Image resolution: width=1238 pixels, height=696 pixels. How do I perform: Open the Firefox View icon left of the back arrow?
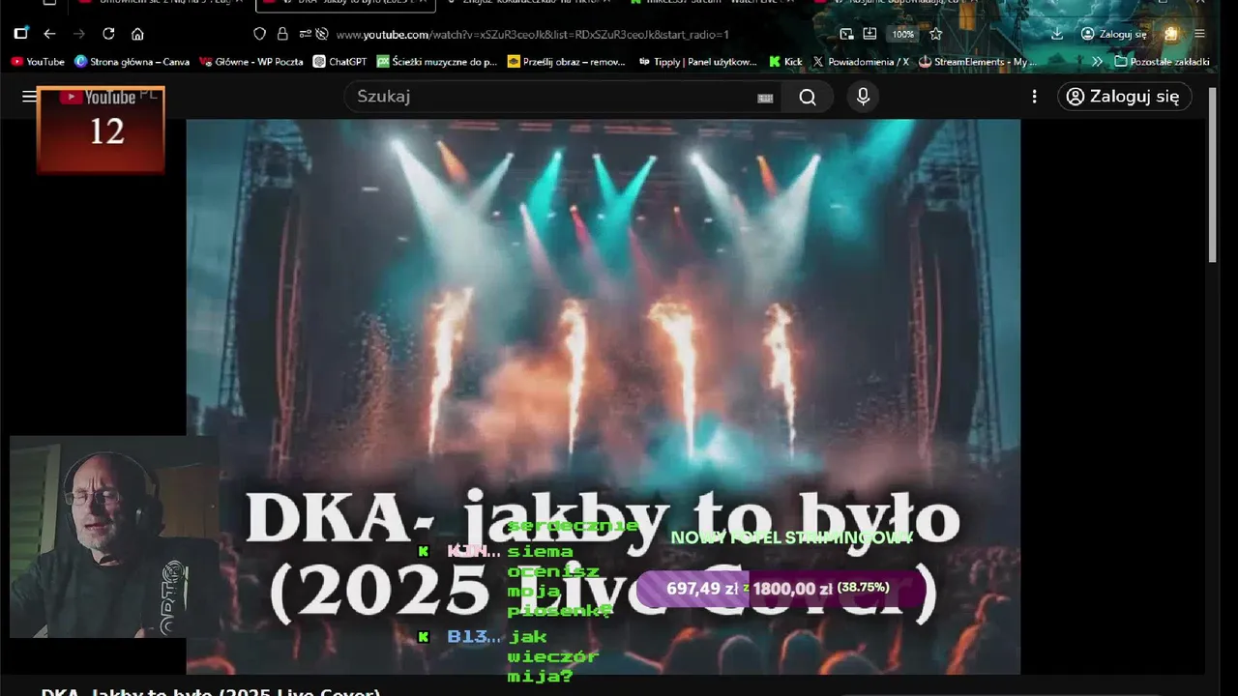pos(20,34)
